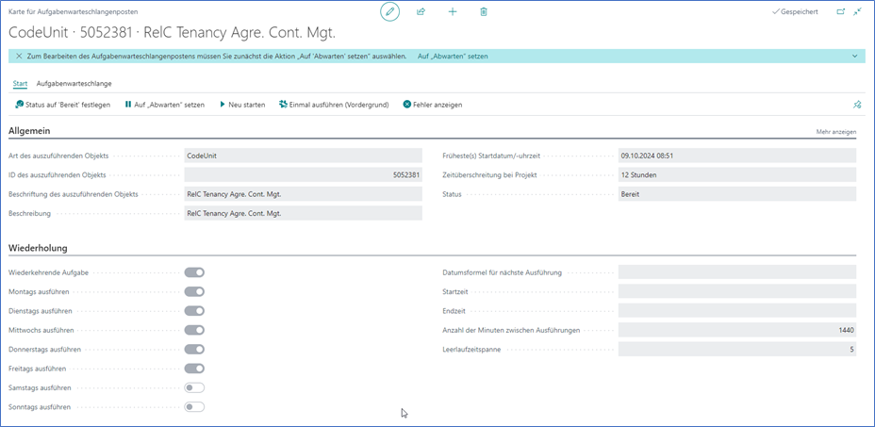Toggle Samstags ausführen switch
Screen dimensions: 875x427
(x=194, y=387)
